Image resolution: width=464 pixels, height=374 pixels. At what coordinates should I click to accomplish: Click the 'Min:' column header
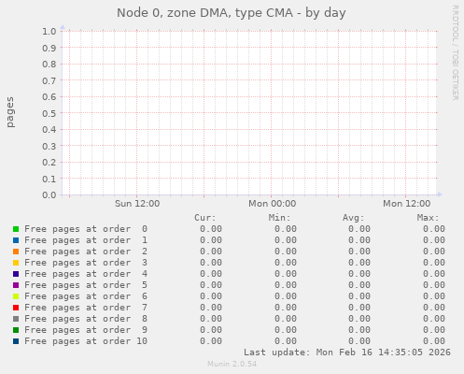279,218
